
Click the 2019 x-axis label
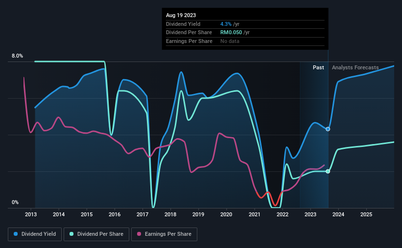[x=198, y=214]
